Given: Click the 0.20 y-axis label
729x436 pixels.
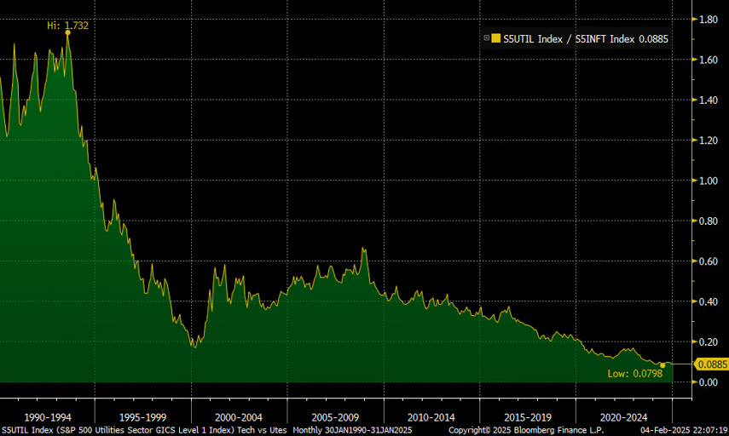Looking at the screenshot, I should 709,341.
